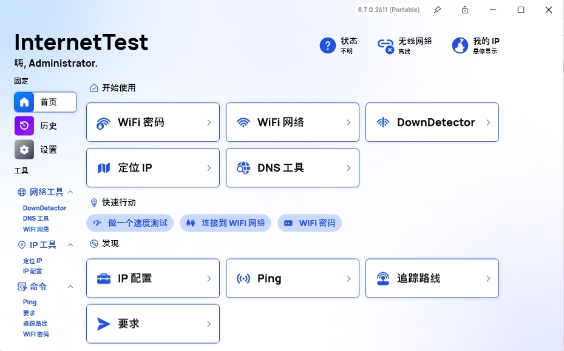Toggle the lock icon in title bar

pos(465,10)
